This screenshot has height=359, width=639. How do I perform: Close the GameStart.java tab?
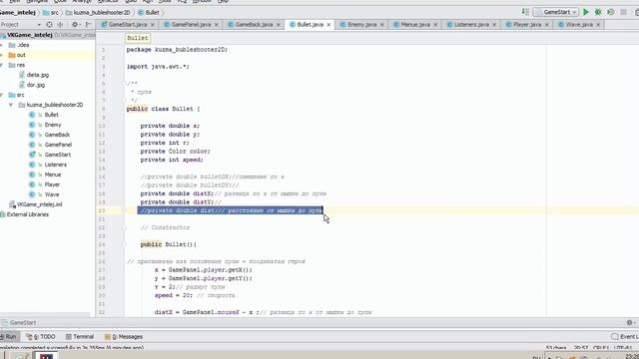pyautogui.click(x=153, y=25)
